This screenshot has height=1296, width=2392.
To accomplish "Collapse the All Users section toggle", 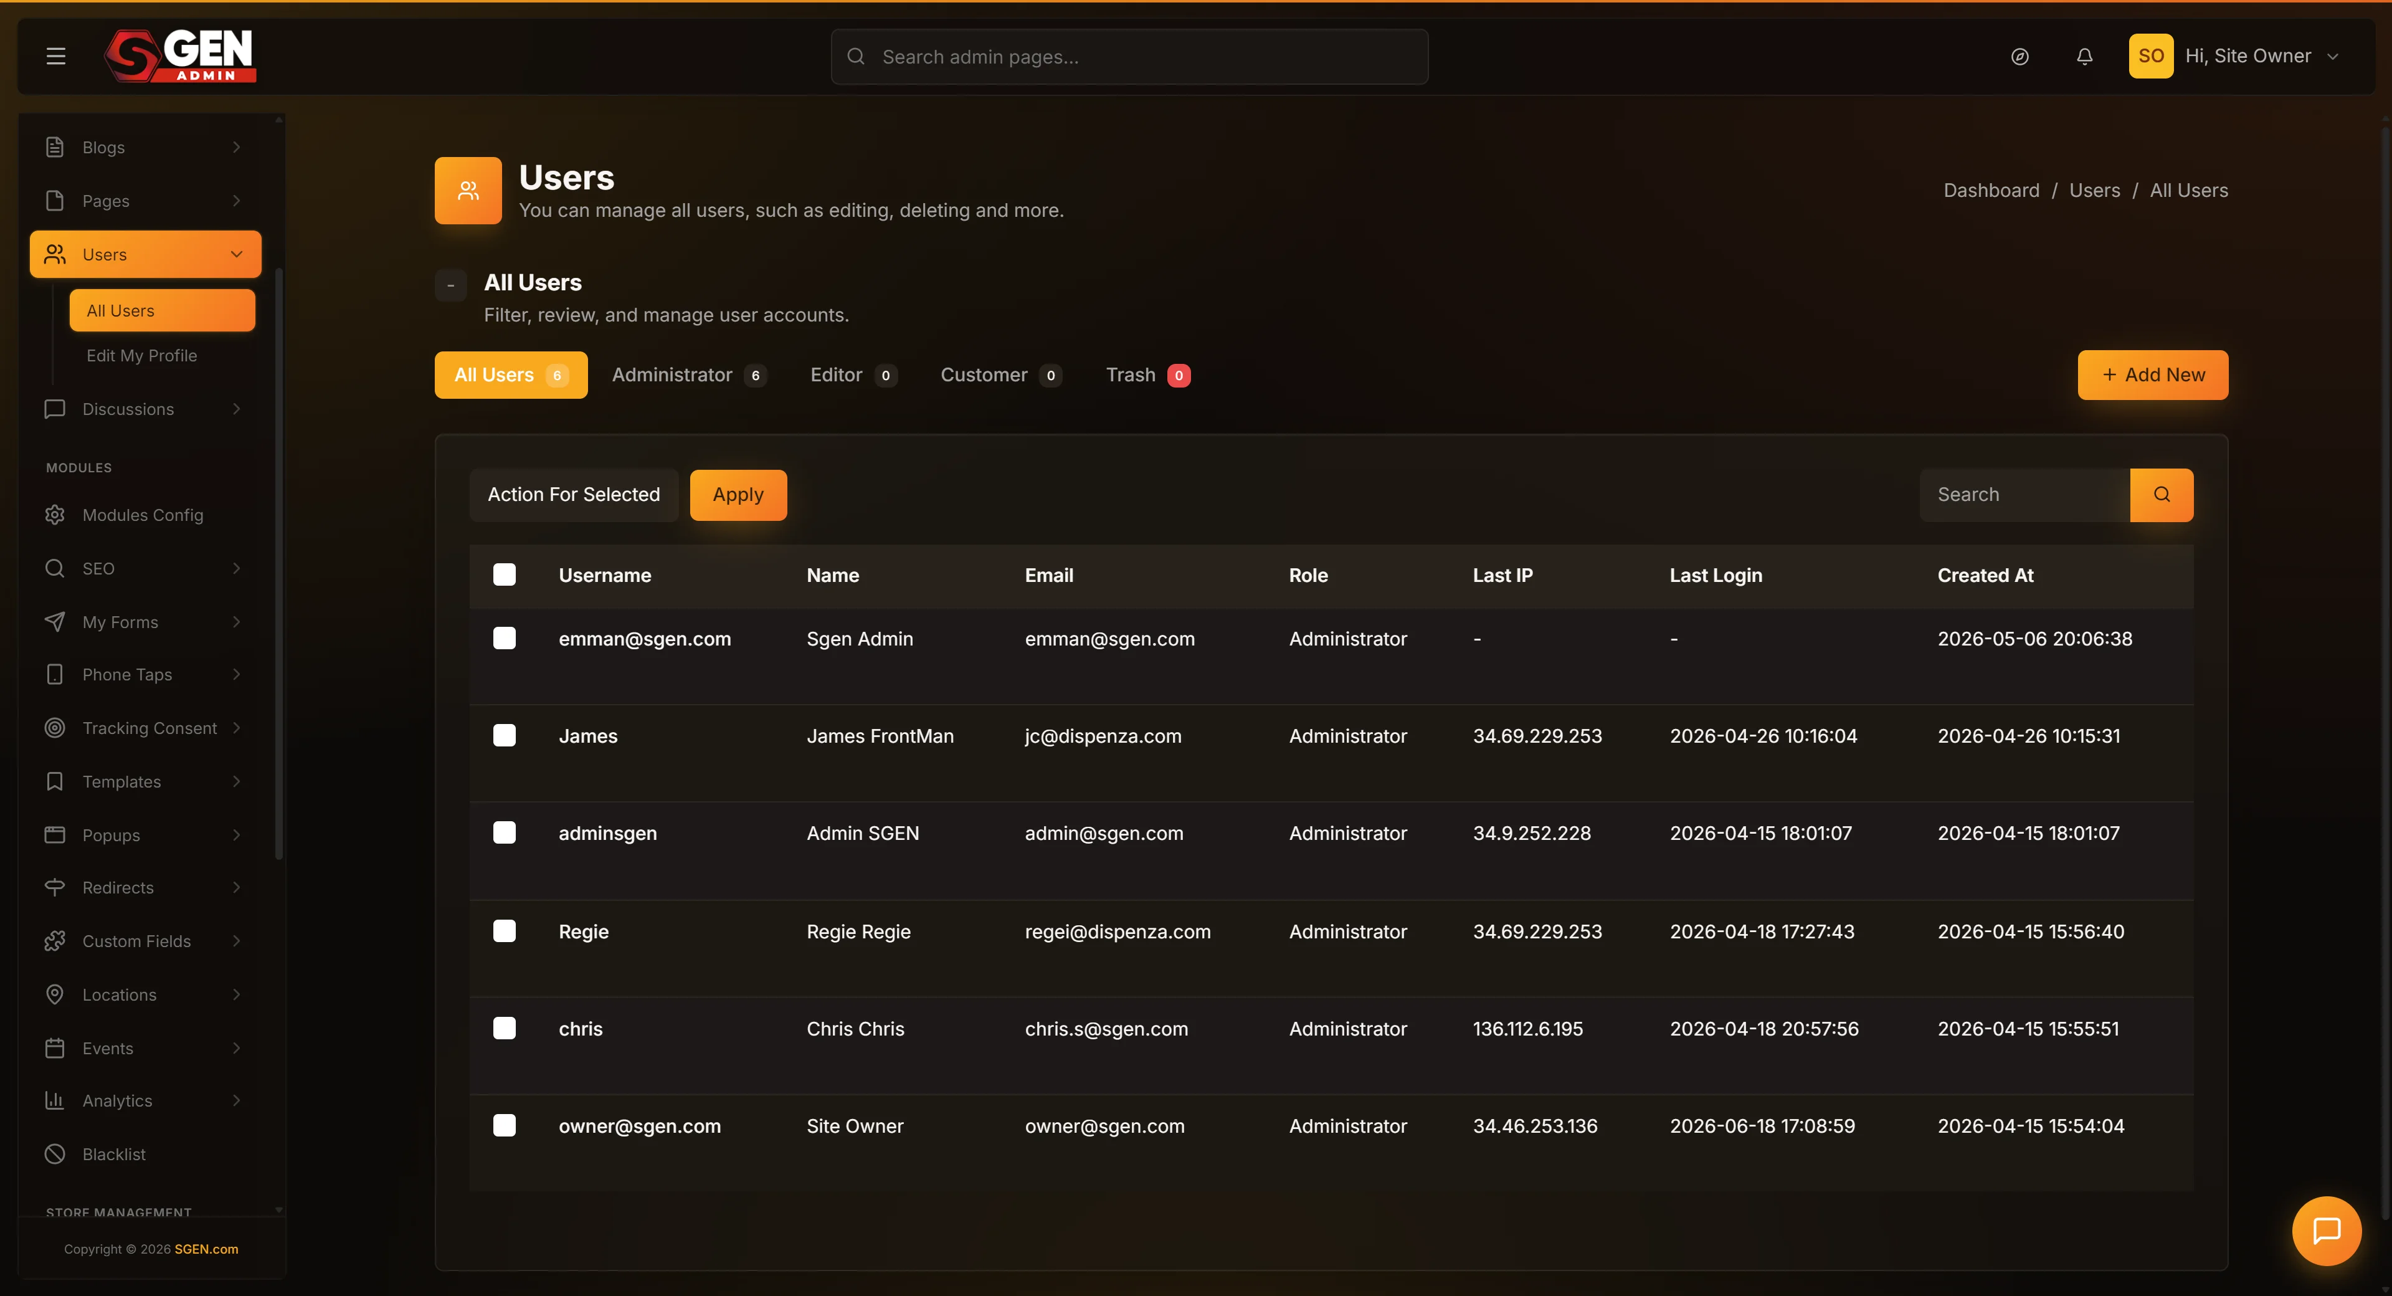I will pos(450,286).
